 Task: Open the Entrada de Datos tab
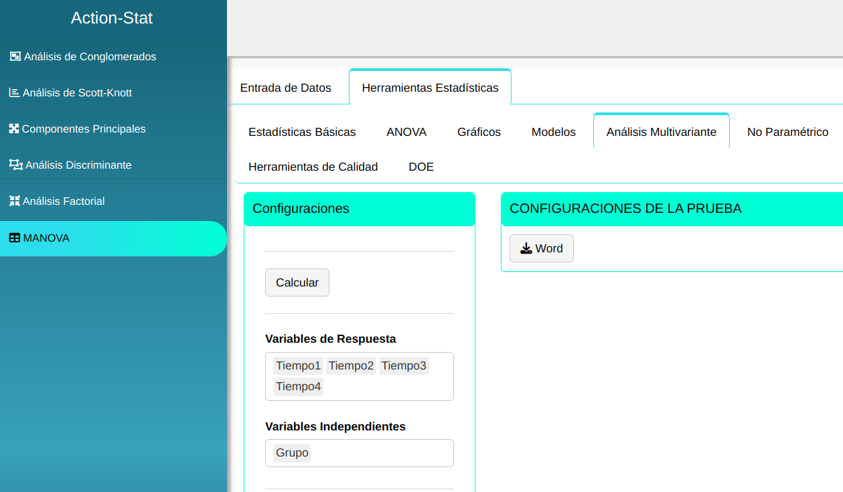coord(285,88)
